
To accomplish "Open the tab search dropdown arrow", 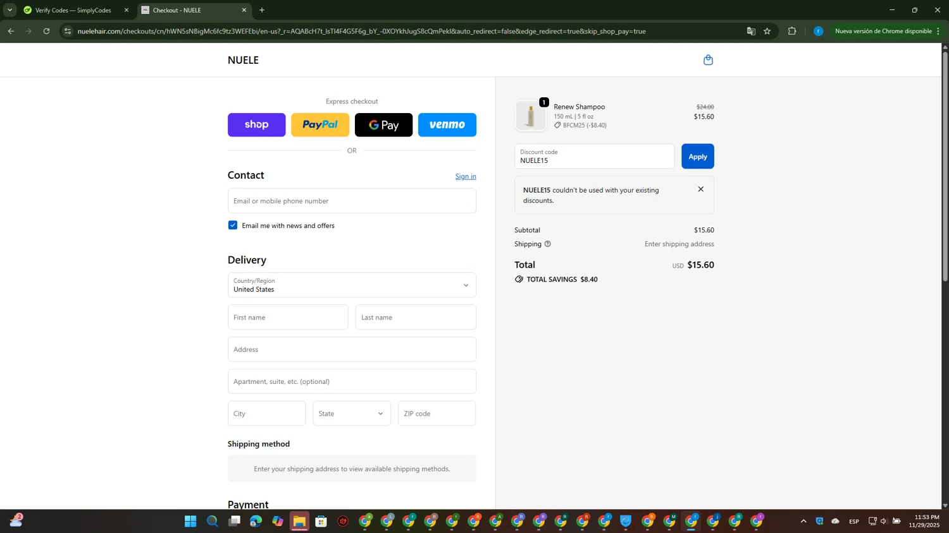I will 9,10.
